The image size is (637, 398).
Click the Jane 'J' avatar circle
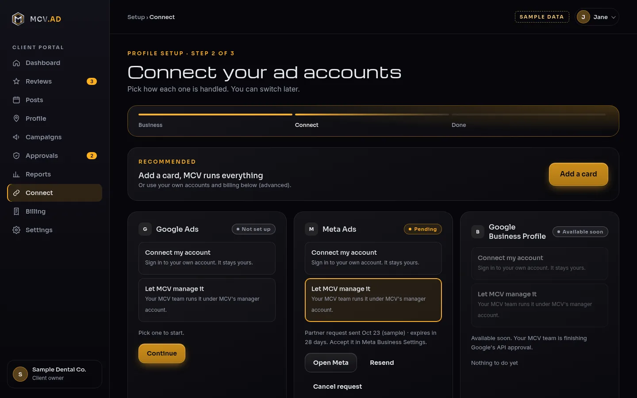point(583,17)
